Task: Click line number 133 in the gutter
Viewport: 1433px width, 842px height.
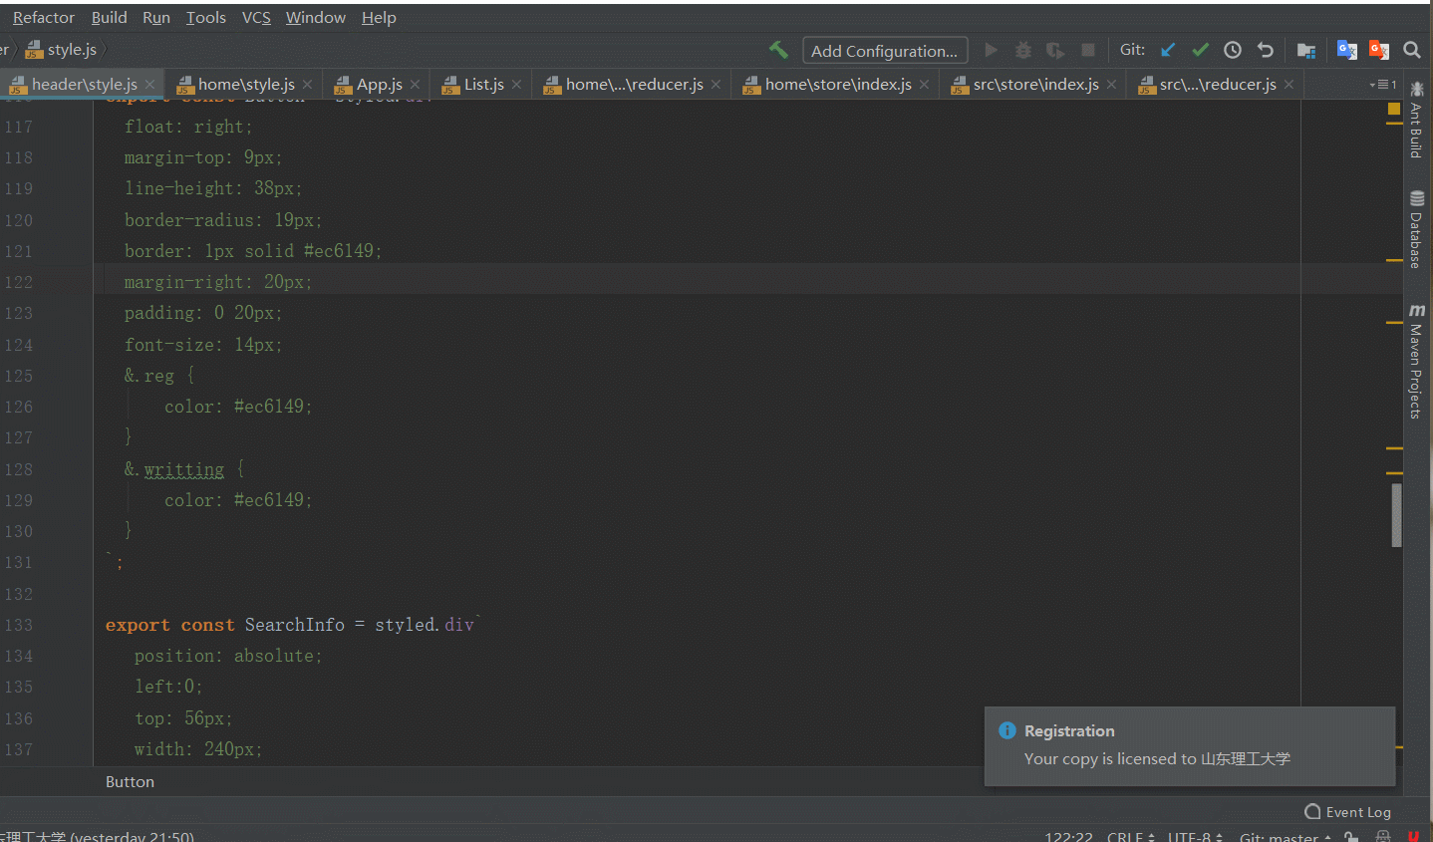Action: [x=19, y=625]
